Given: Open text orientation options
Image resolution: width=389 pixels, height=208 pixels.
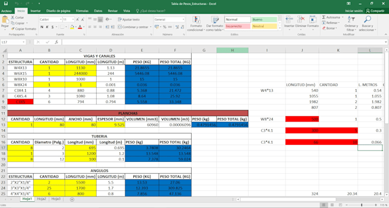Looking at the screenshot, I should (x=108, y=19).
